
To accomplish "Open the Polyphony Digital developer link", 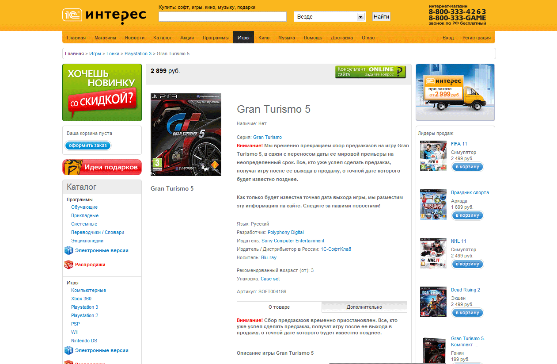I will (x=286, y=232).
